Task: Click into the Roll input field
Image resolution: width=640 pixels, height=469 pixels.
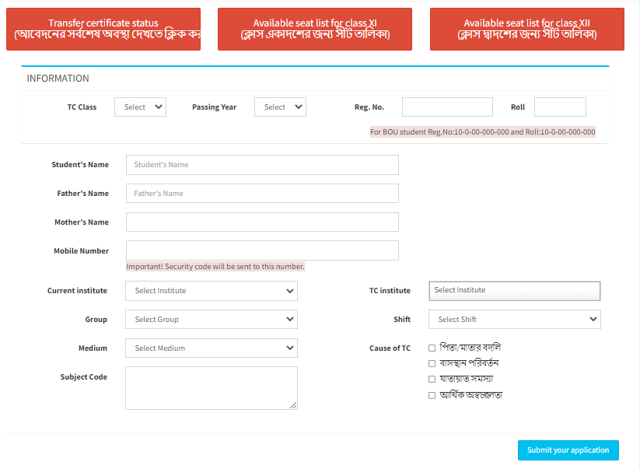Action: (x=560, y=107)
